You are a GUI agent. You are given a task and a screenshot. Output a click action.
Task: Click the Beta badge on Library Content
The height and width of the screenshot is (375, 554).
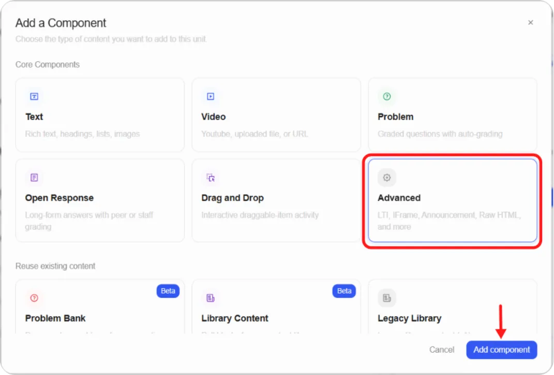tap(344, 291)
